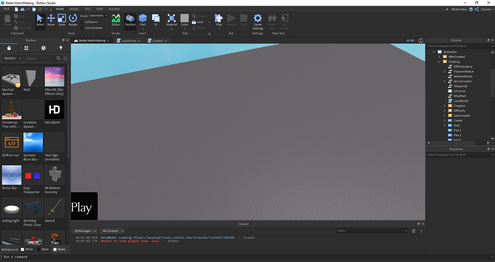Set Toolbox background to Black

[x=43, y=249]
